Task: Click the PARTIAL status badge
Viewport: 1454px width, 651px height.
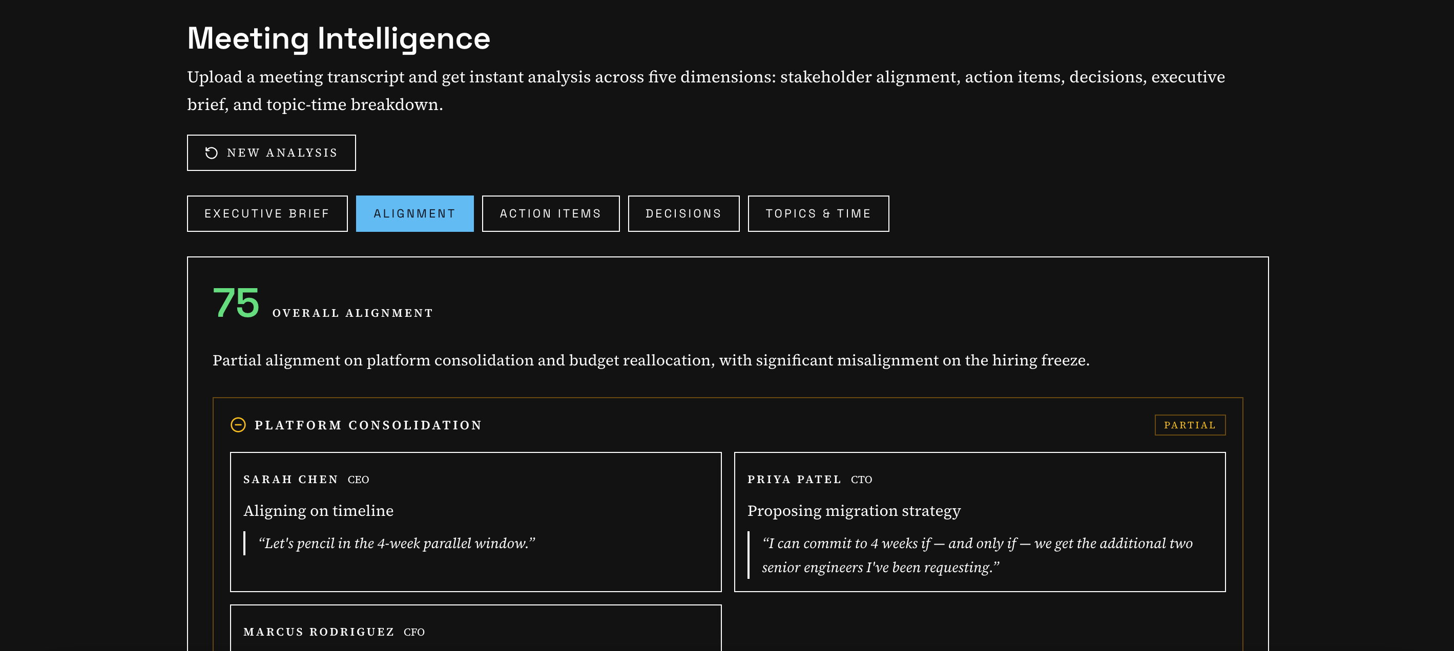Action: 1189,425
